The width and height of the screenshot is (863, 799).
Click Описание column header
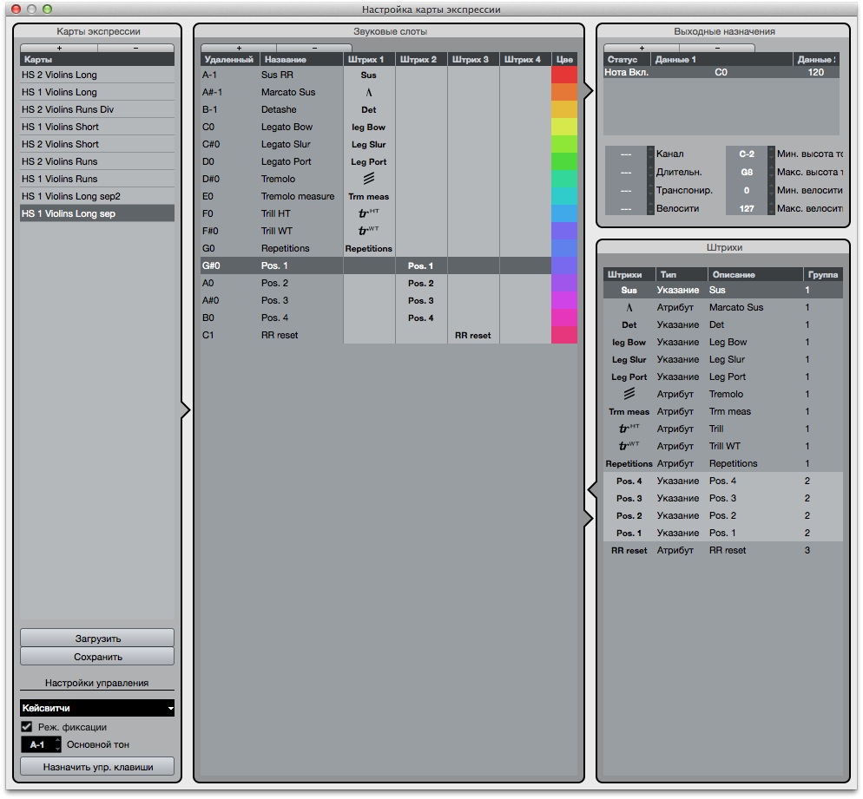(755, 274)
